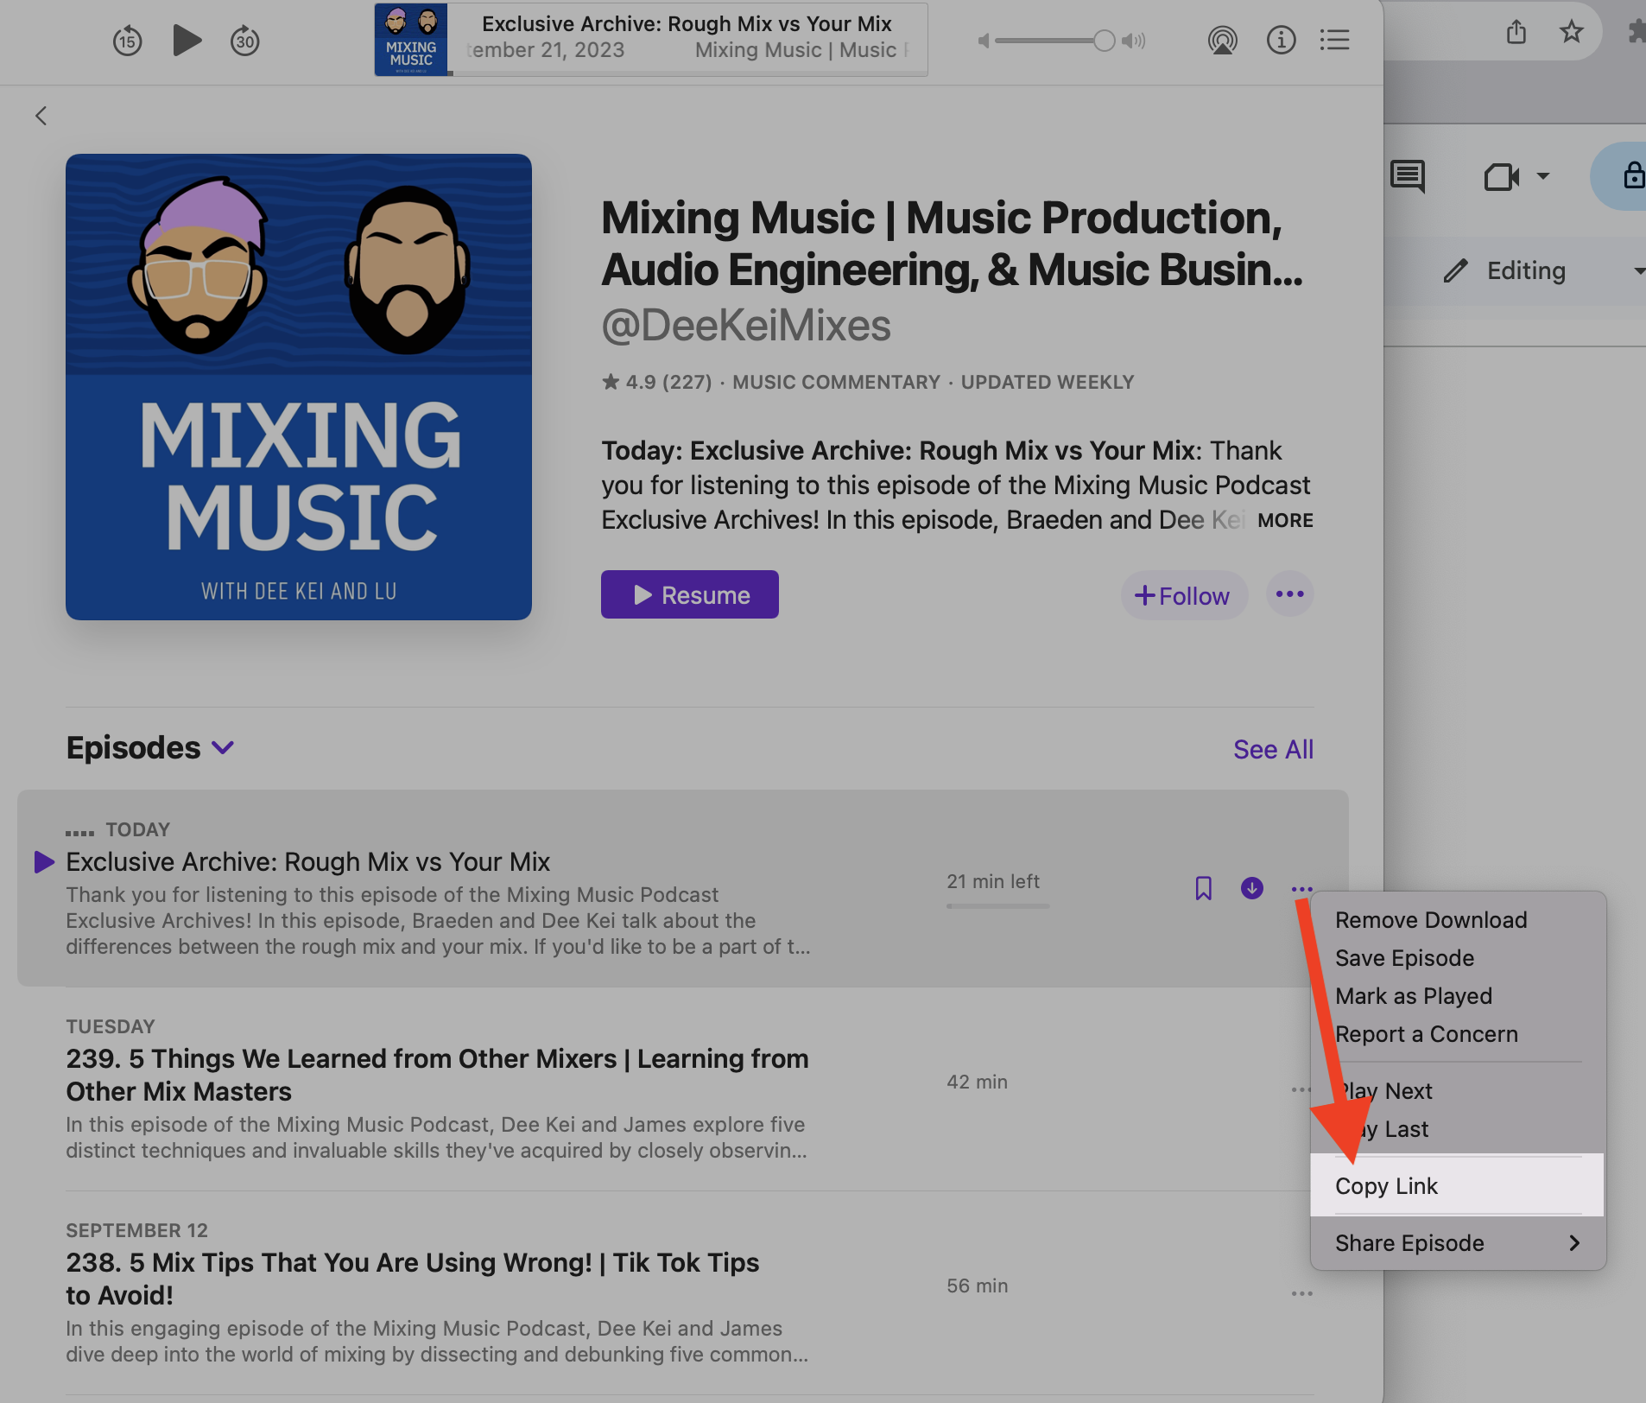
Task: Click the video meeting camera icon
Action: 1502,177
